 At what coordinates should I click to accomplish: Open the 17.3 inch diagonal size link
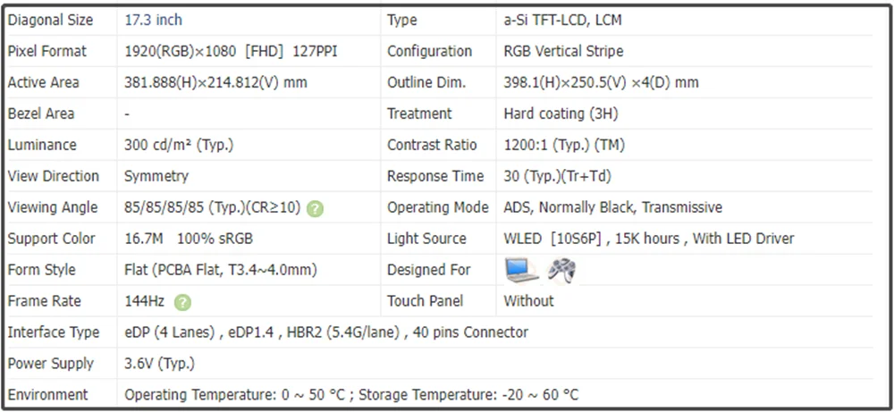153,20
